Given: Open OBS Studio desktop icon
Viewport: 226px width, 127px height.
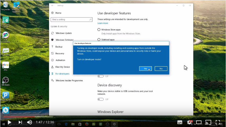Looking at the screenshot, I should [x=6, y=81].
